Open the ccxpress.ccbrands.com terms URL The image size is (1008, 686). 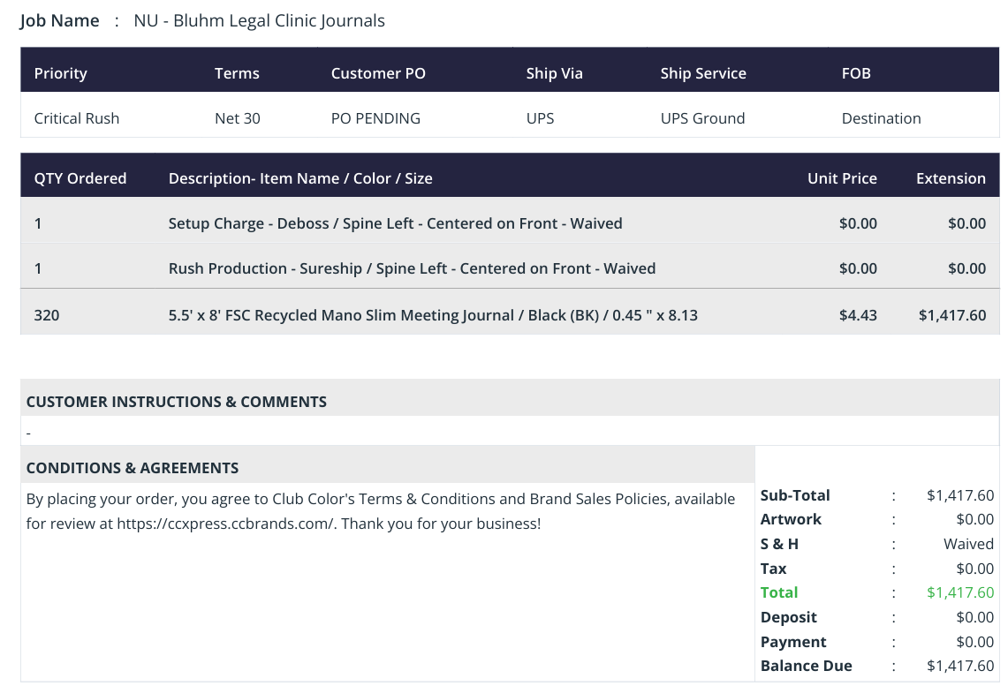pyautogui.click(x=225, y=524)
